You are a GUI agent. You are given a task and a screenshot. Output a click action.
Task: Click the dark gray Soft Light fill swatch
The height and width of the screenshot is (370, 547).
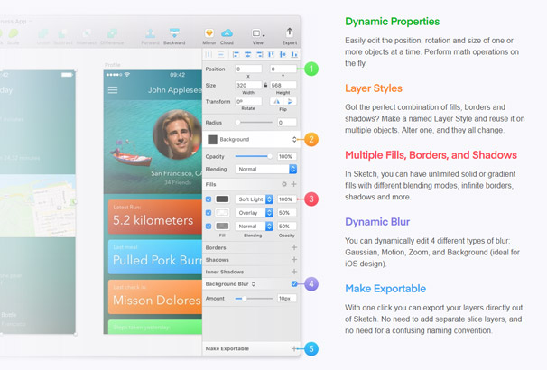pyautogui.click(x=222, y=199)
